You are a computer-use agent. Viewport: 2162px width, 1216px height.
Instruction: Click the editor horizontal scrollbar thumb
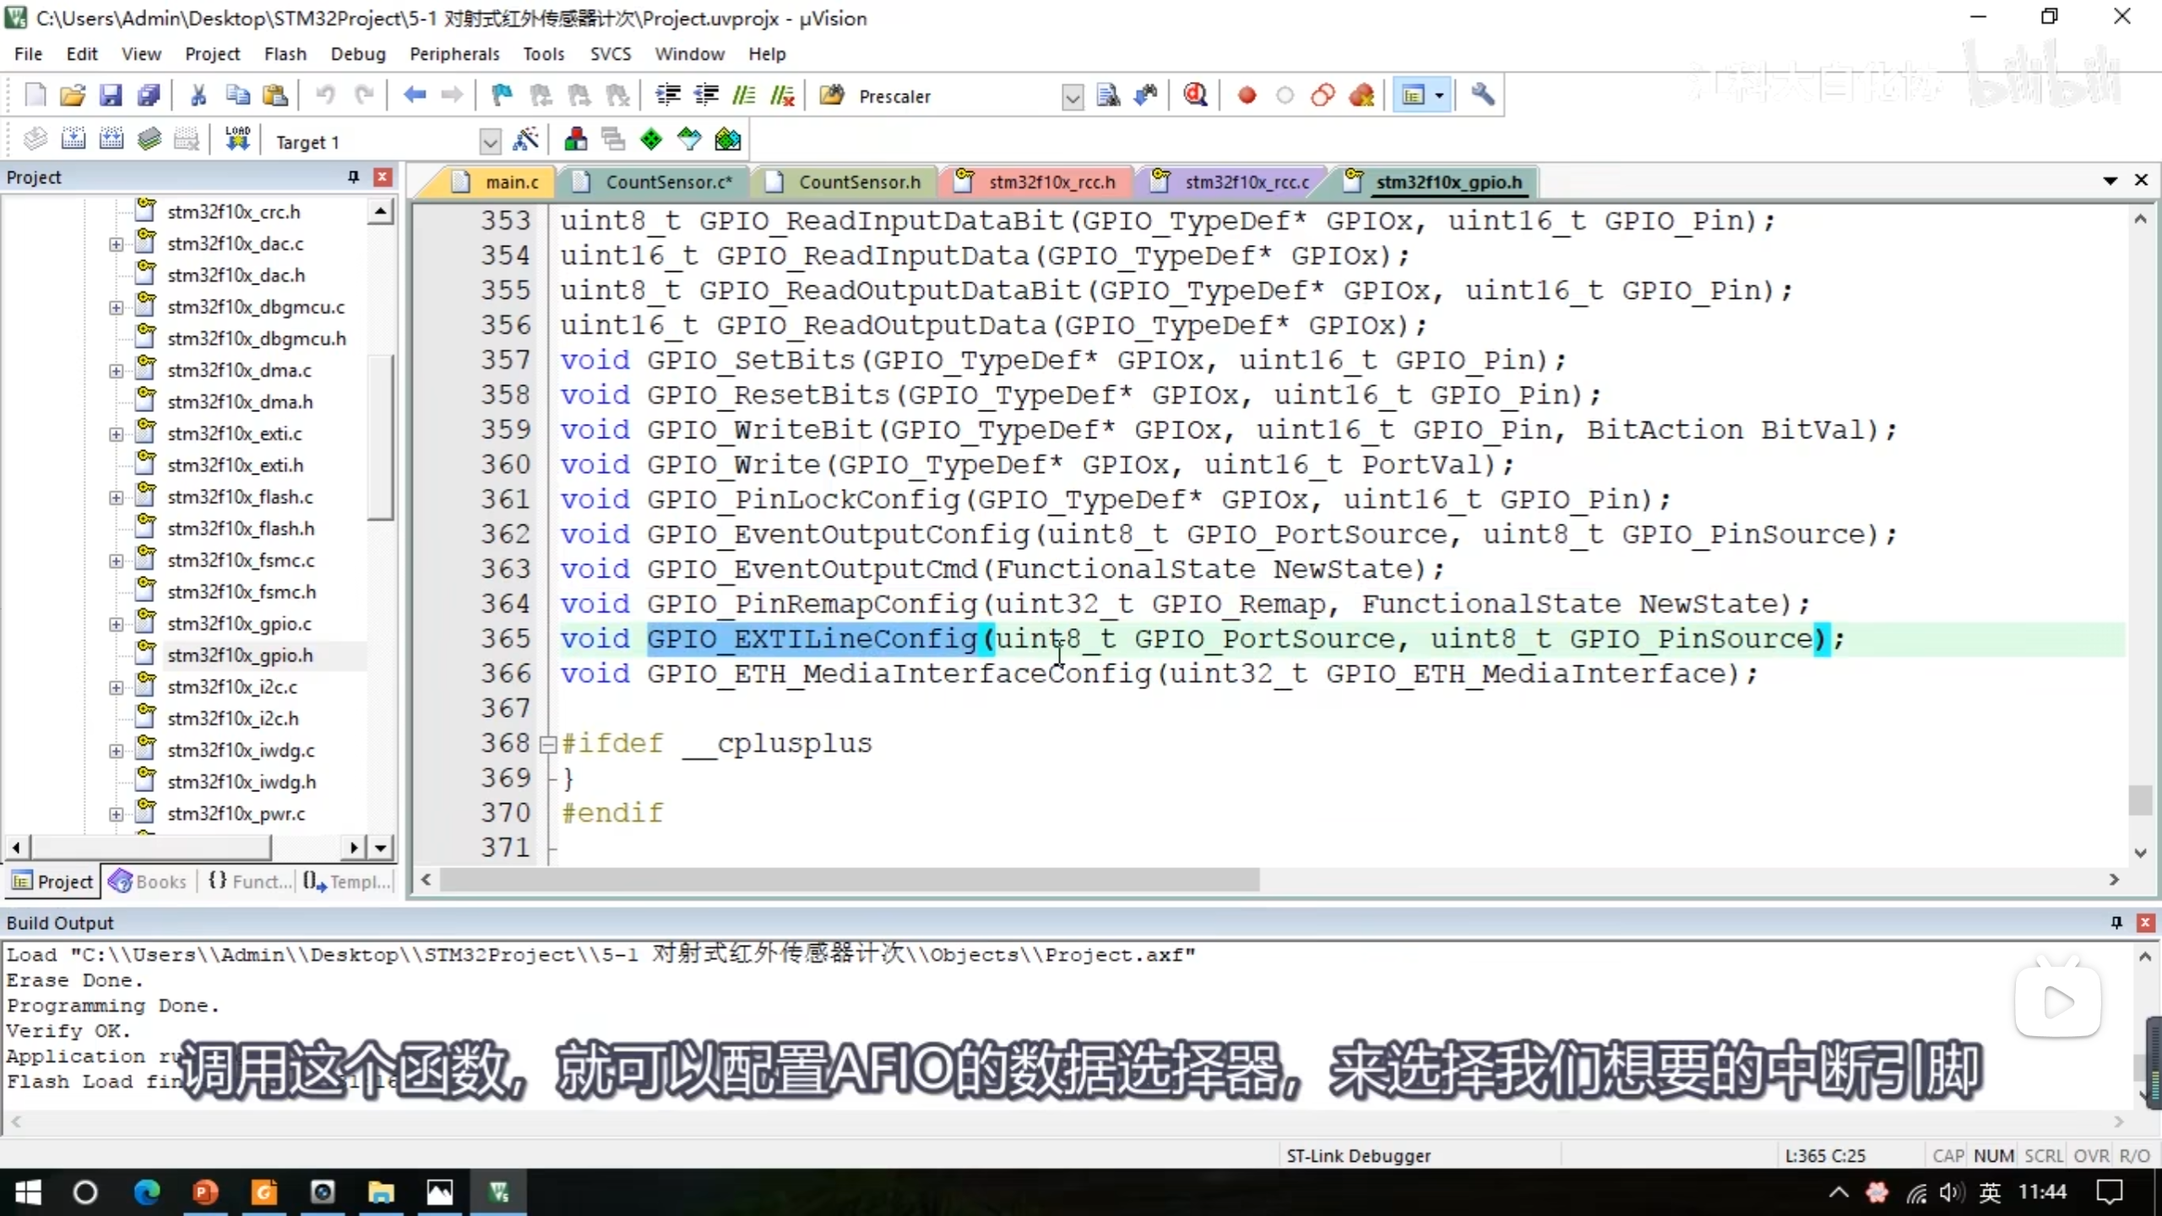coord(849,880)
